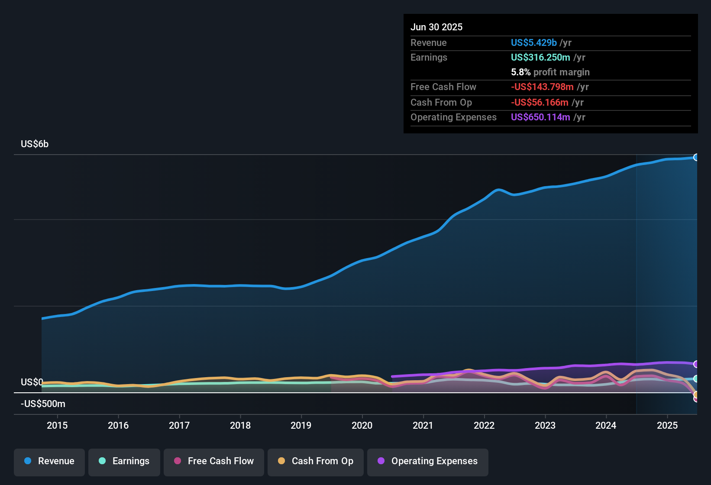Viewport: 711px width, 485px height.
Task: Disable the Operating Expenses line in the legend
Action: [x=428, y=461]
